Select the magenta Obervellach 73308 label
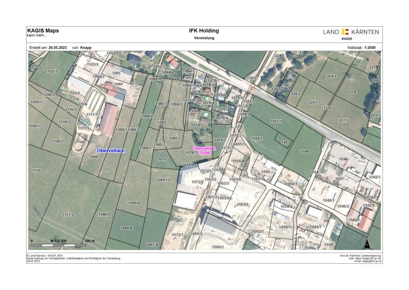This screenshot has width=409, height=290. click(204, 150)
